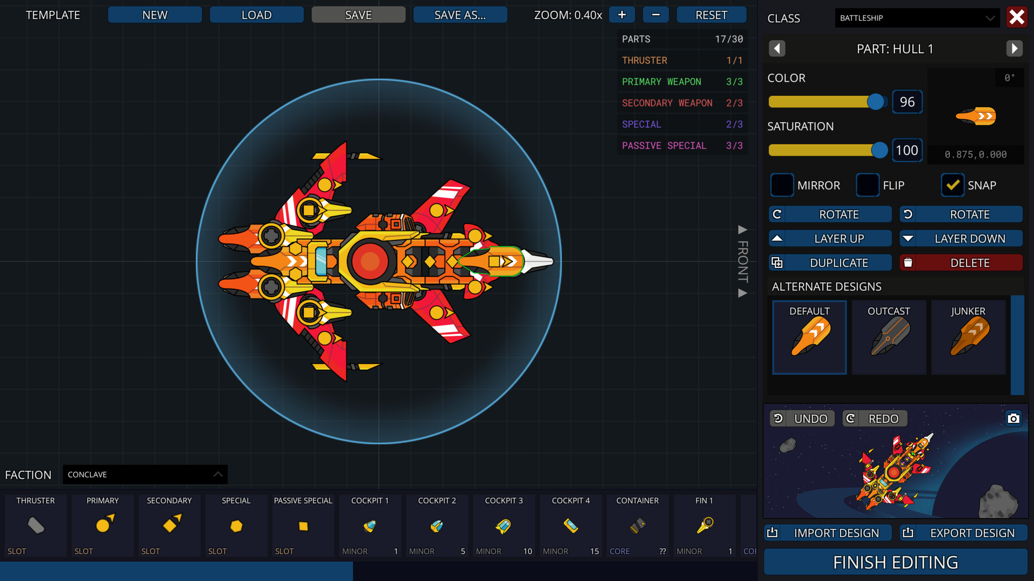Advance to next part with right arrow
Screen dimensions: 1034x581
click(x=1014, y=48)
